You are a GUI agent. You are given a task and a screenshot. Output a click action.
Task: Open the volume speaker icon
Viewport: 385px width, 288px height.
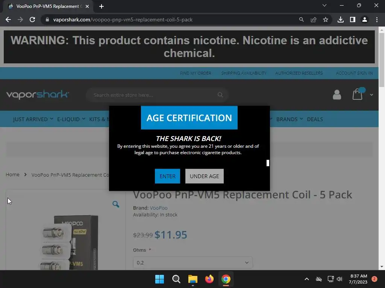click(x=340, y=279)
